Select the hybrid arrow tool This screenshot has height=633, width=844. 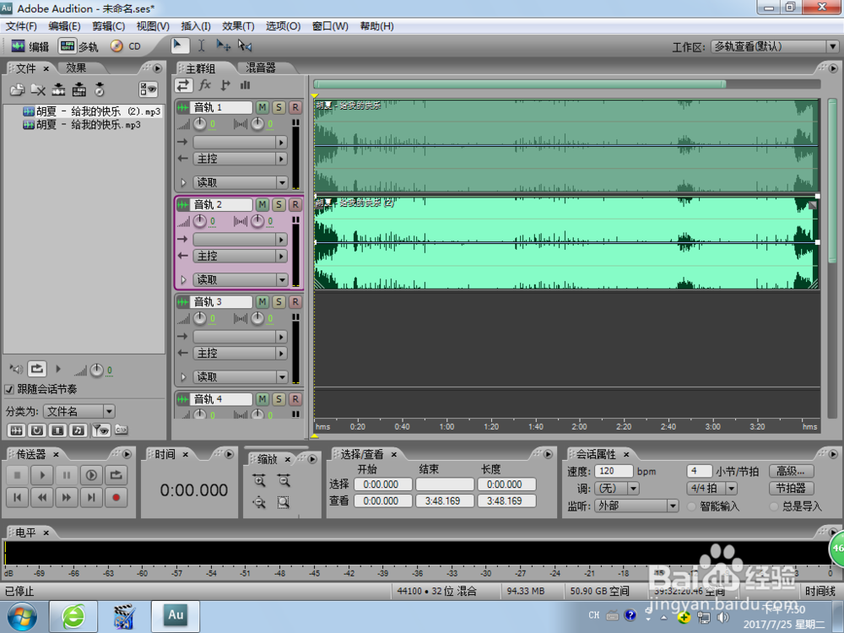[179, 46]
